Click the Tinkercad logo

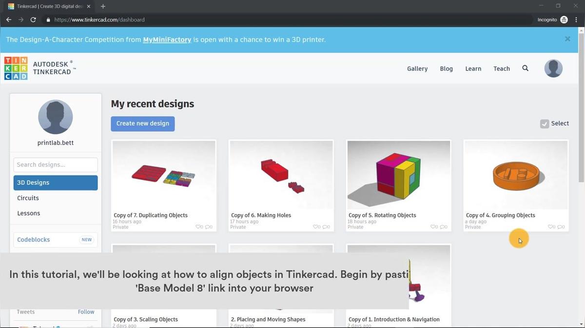(x=16, y=69)
